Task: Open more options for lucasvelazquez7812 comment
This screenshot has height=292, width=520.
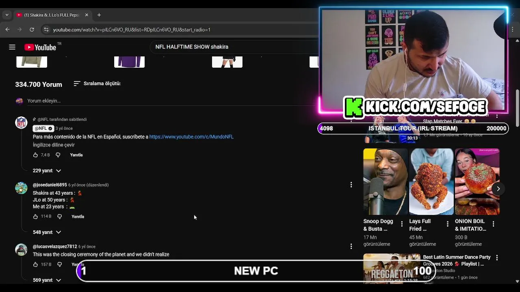Action: pyautogui.click(x=351, y=246)
